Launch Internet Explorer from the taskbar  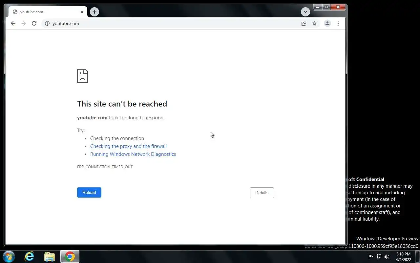[x=30, y=256]
